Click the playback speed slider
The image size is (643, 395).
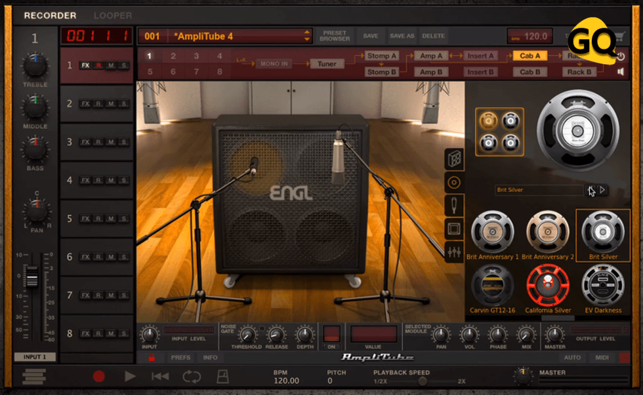(422, 381)
